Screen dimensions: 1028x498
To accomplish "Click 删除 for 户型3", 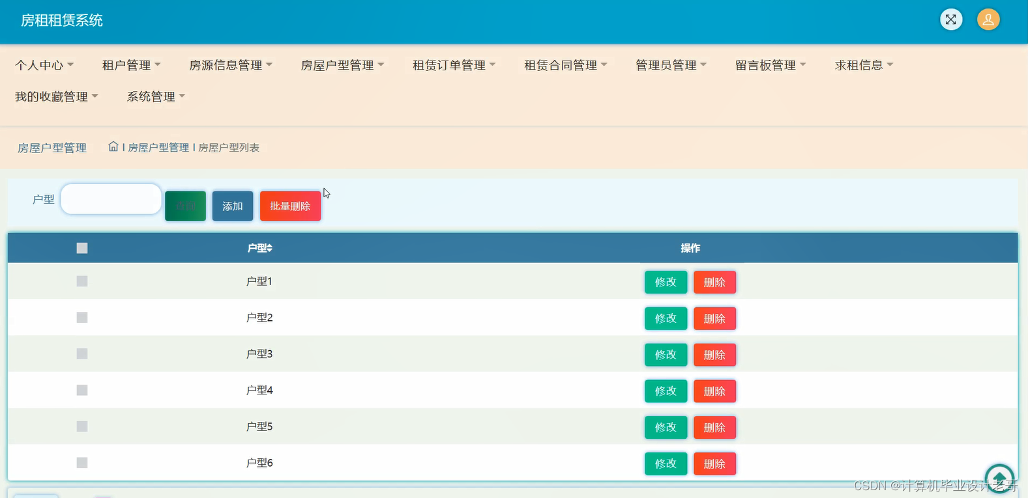I will (x=714, y=355).
